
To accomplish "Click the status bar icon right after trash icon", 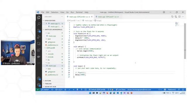I will [82, 90].
